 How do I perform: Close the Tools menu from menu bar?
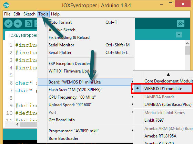click(x=43, y=14)
